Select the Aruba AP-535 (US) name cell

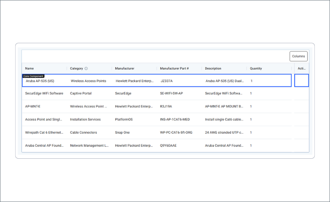pyautogui.click(x=40, y=81)
